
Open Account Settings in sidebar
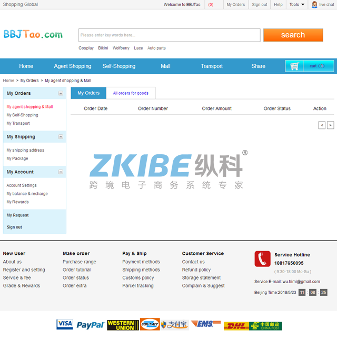coord(22,185)
